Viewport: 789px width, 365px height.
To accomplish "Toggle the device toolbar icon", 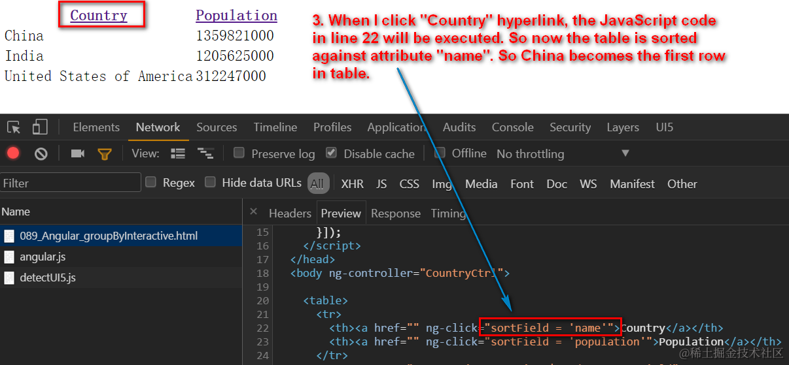I will pos(40,127).
